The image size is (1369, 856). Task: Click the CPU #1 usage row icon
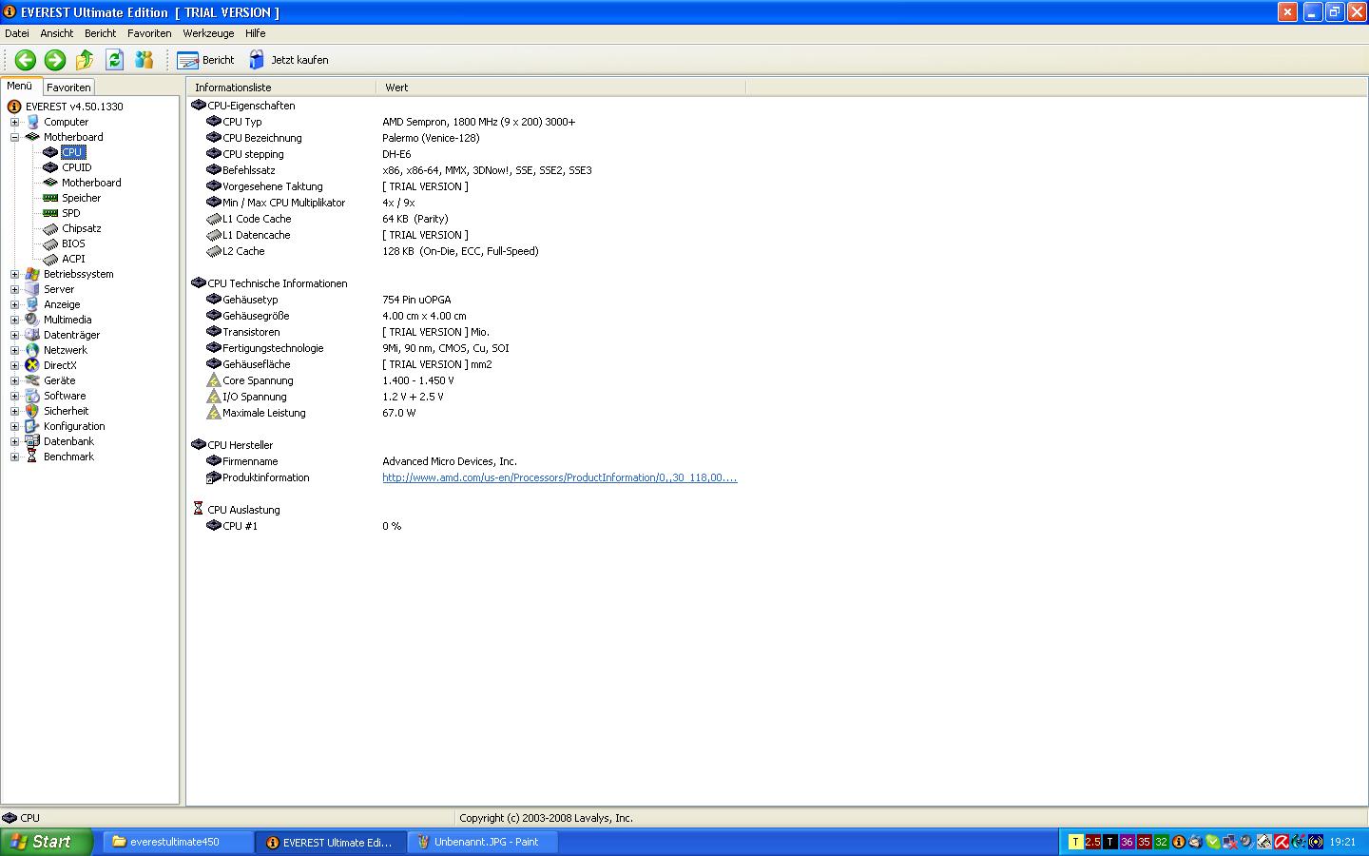(x=214, y=526)
